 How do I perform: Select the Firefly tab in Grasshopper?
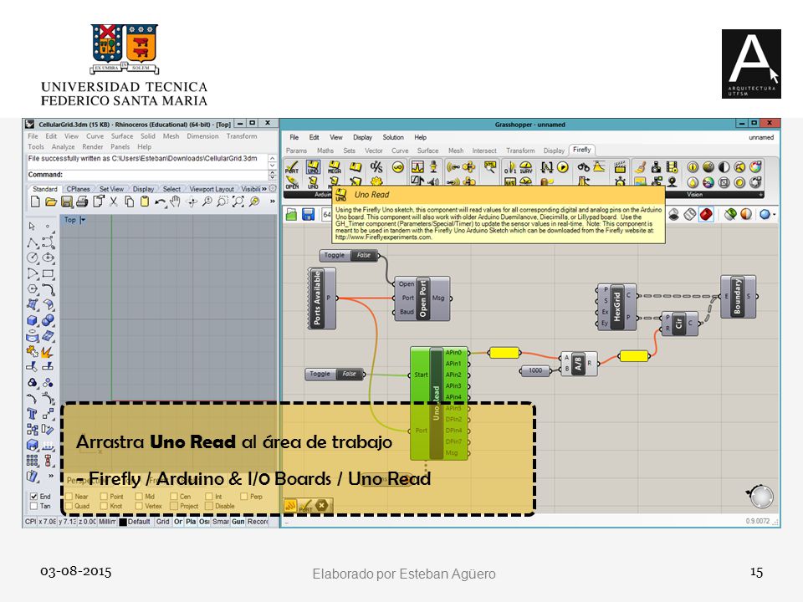(582, 150)
